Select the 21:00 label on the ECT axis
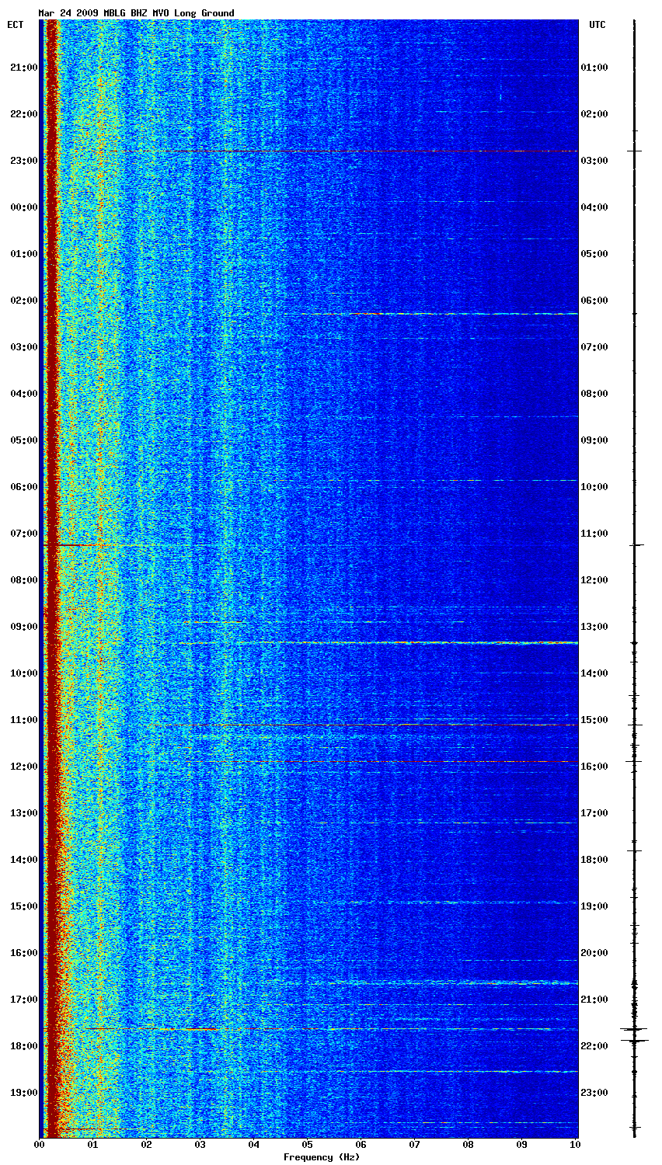The width and height of the screenshot is (662, 1165). (24, 68)
